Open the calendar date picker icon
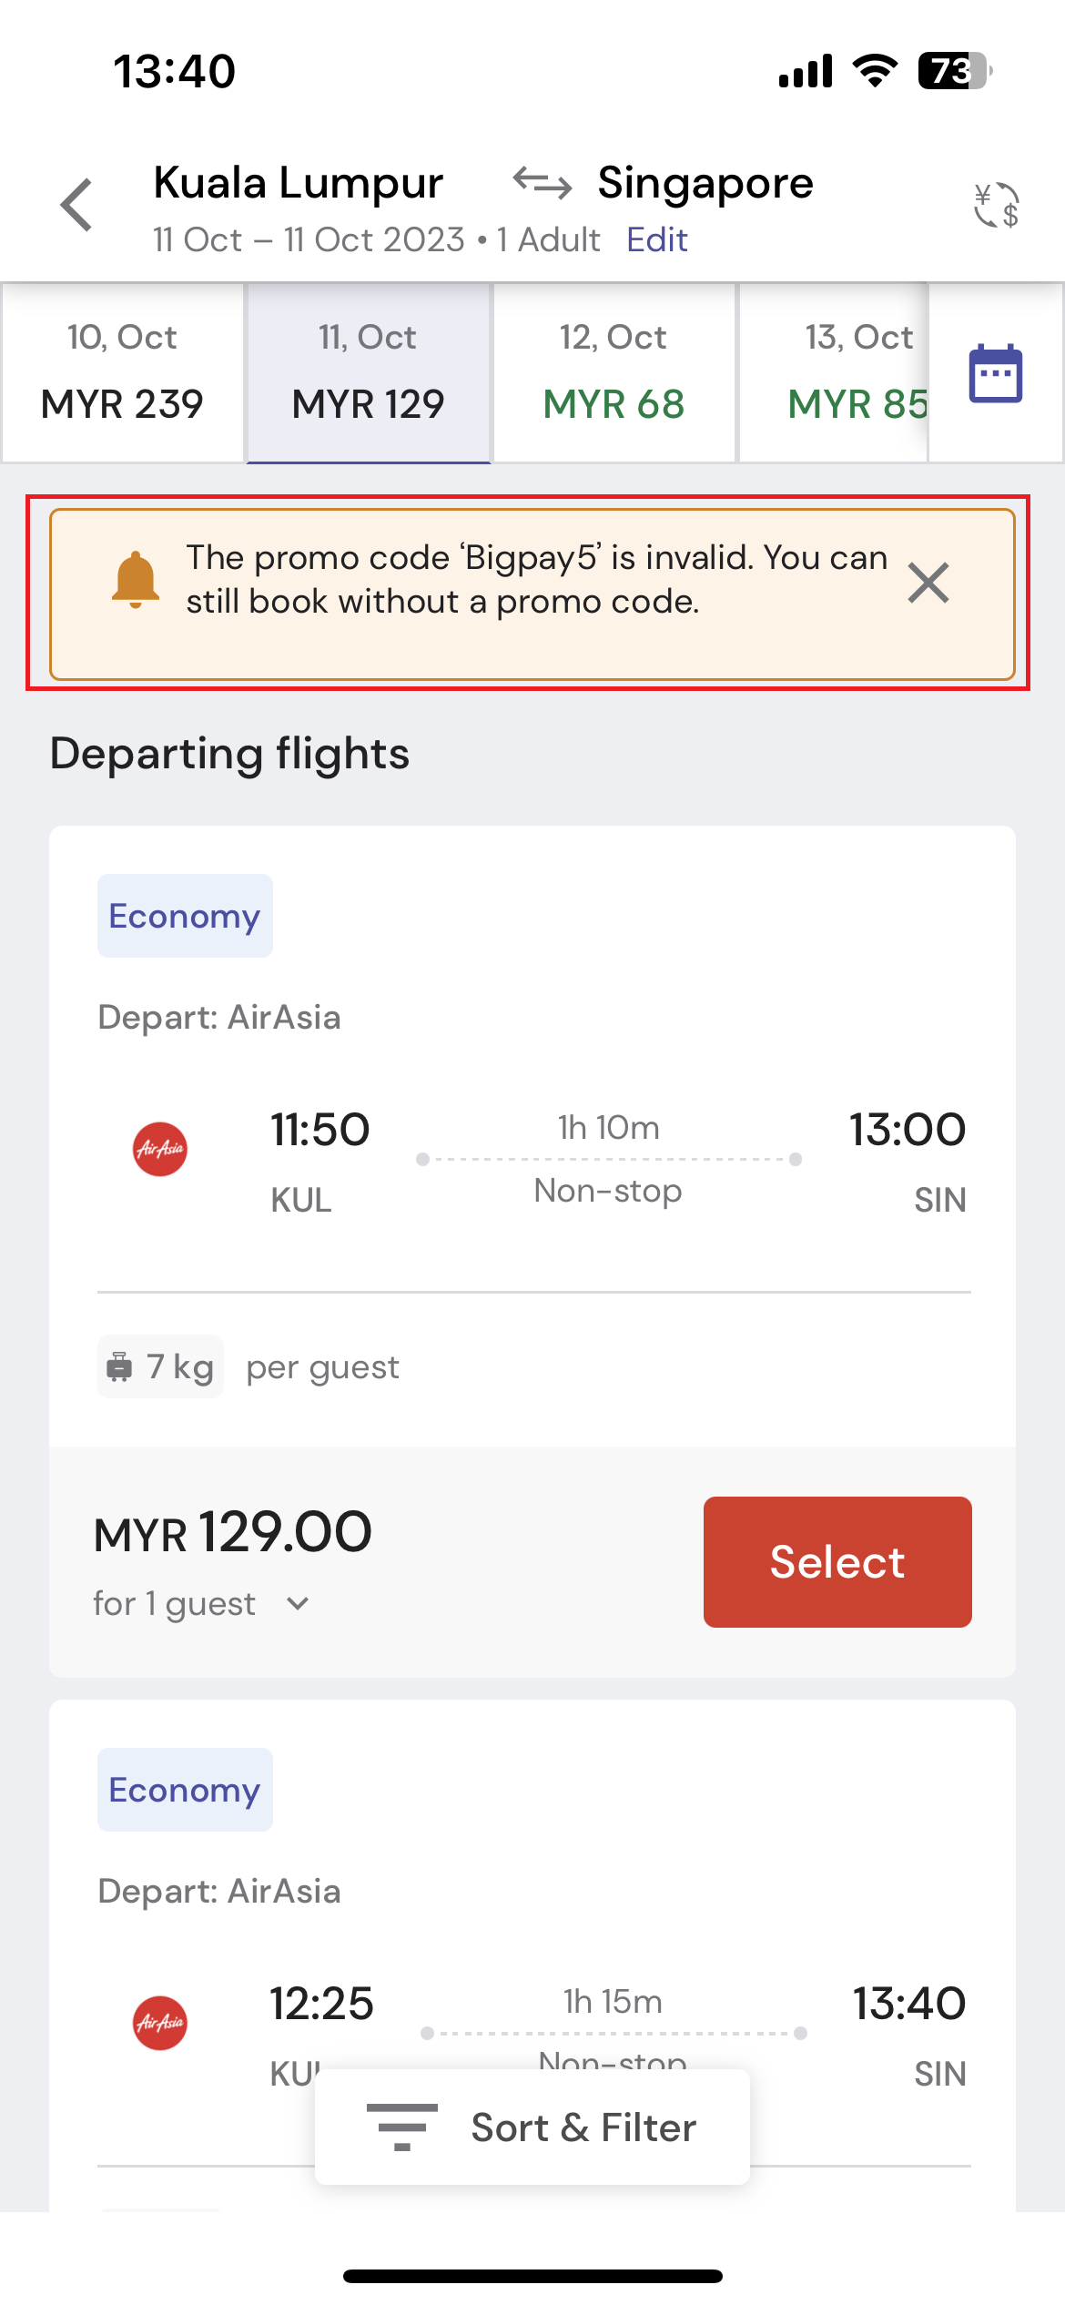The image size is (1065, 2305). pos(996,373)
